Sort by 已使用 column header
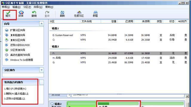This screenshot has height=107, width=191. click(x=126, y=21)
